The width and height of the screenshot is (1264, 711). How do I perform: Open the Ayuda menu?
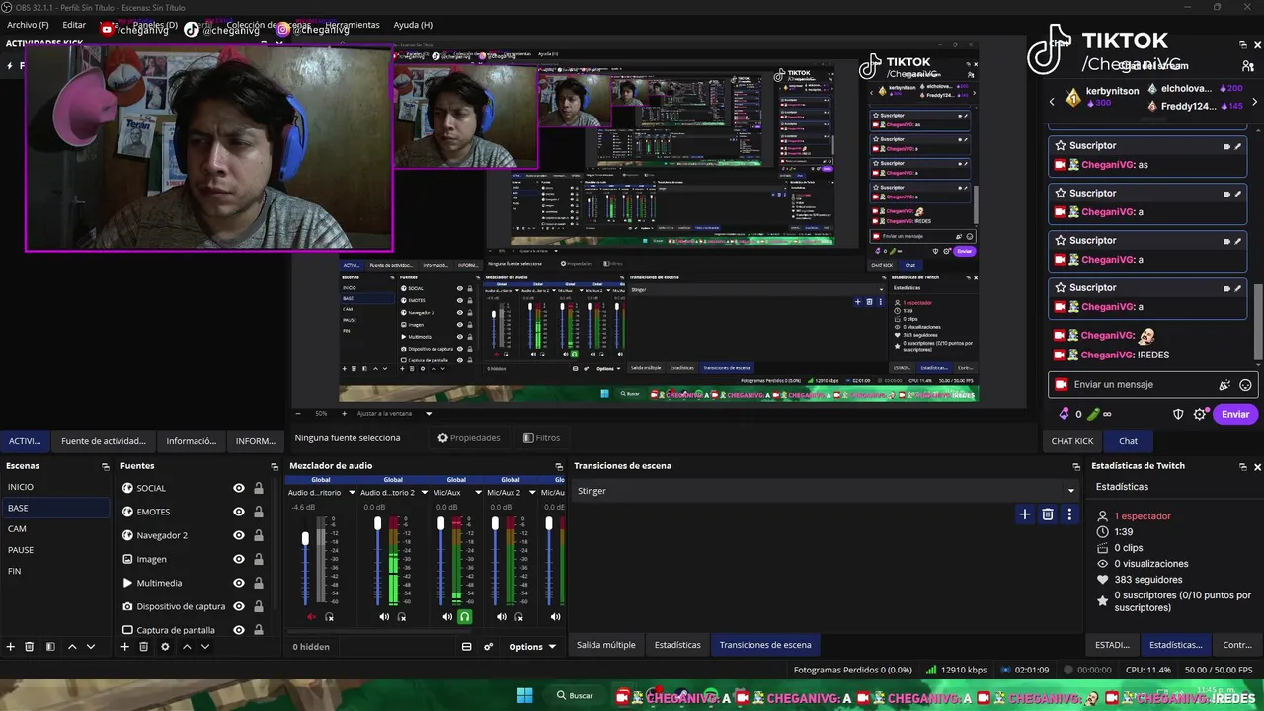click(413, 25)
